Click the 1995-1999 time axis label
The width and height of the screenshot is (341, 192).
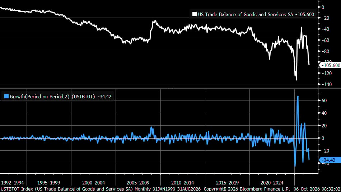point(49,183)
